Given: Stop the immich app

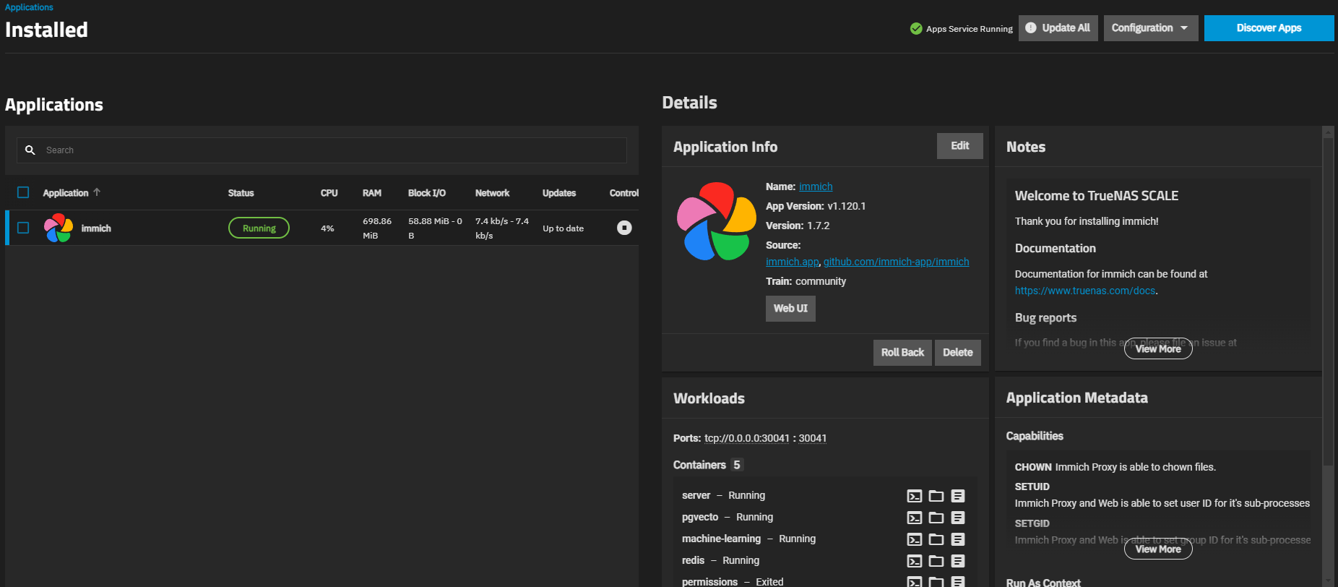Looking at the screenshot, I should [x=624, y=228].
